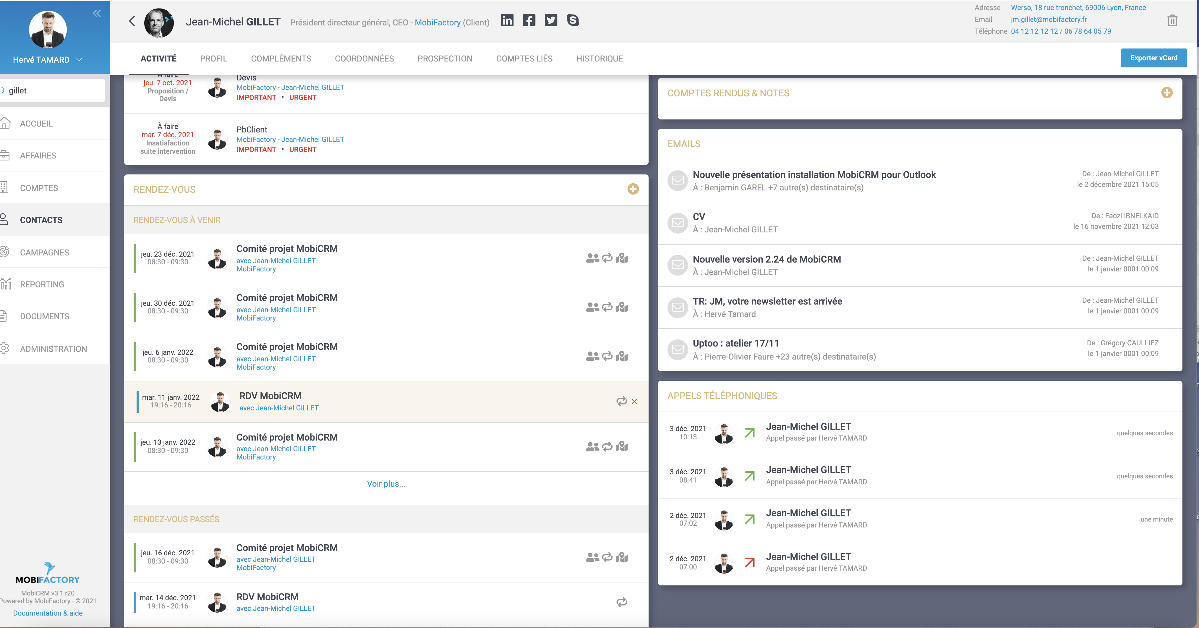Click recurrence icon on 30 déc. meeting
The height and width of the screenshot is (628, 1199).
[x=607, y=307]
